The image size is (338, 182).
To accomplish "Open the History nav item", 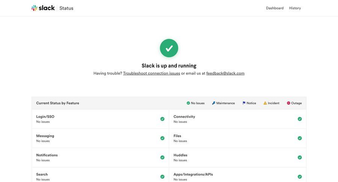I will (295, 8).
